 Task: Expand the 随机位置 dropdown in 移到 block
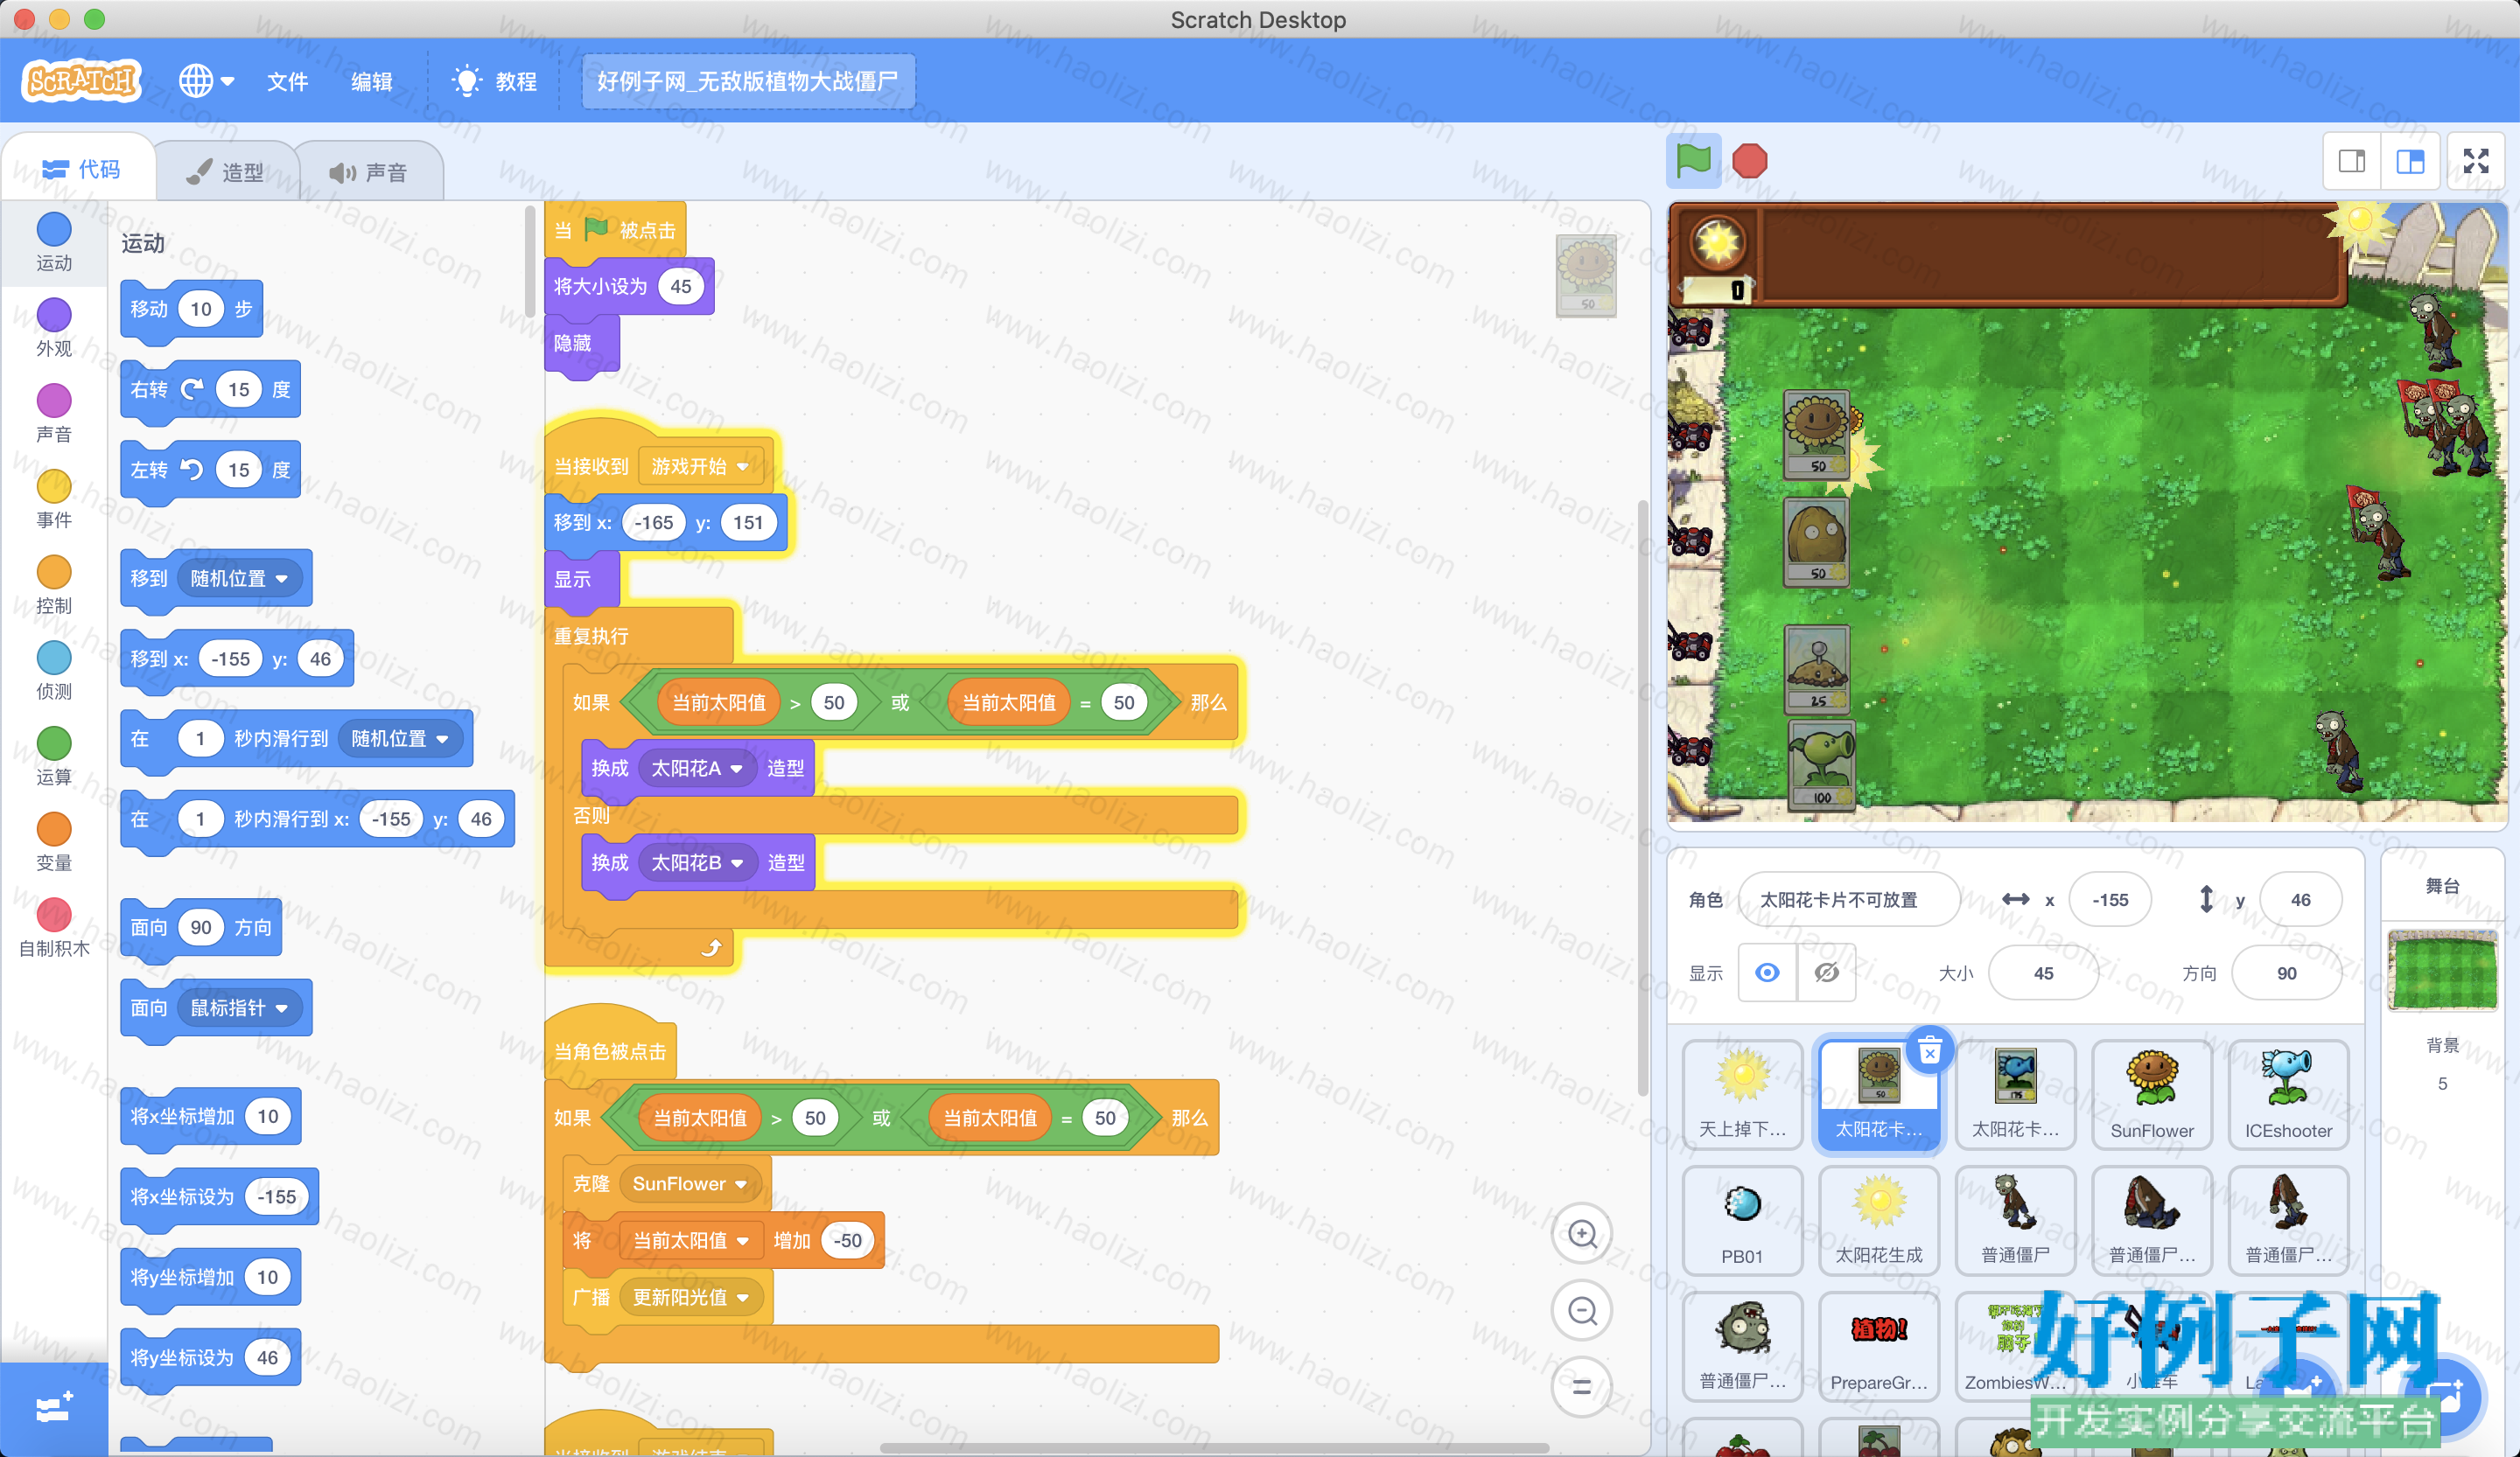pos(240,579)
